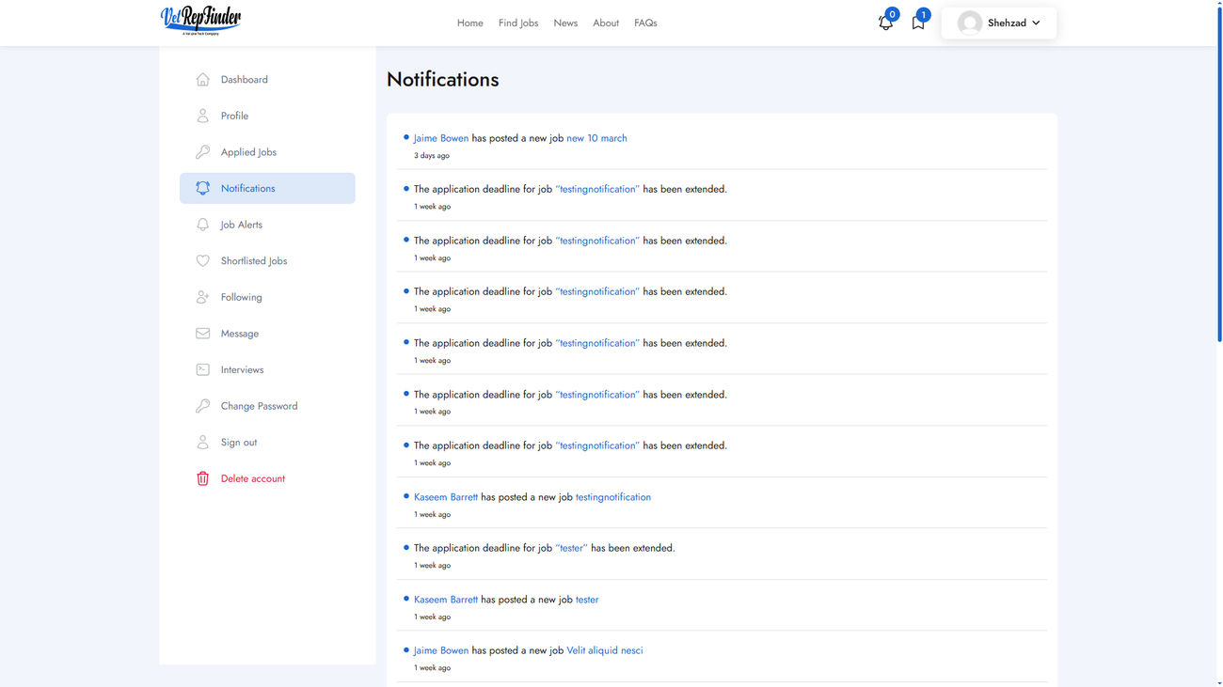This screenshot has height=687, width=1223.
Task: Click the VetRepFinder logo
Action: coord(200,21)
